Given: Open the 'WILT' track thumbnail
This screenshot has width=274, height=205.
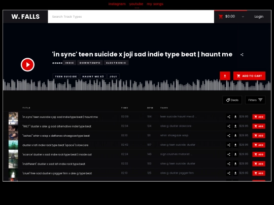Looking at the screenshot, I should (13, 126).
